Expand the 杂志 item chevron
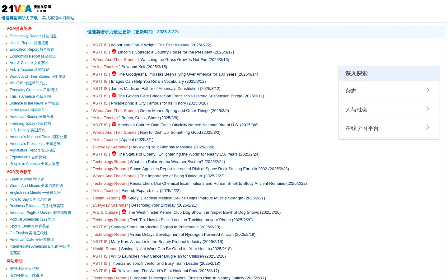448x280 pixels. [428, 90]
